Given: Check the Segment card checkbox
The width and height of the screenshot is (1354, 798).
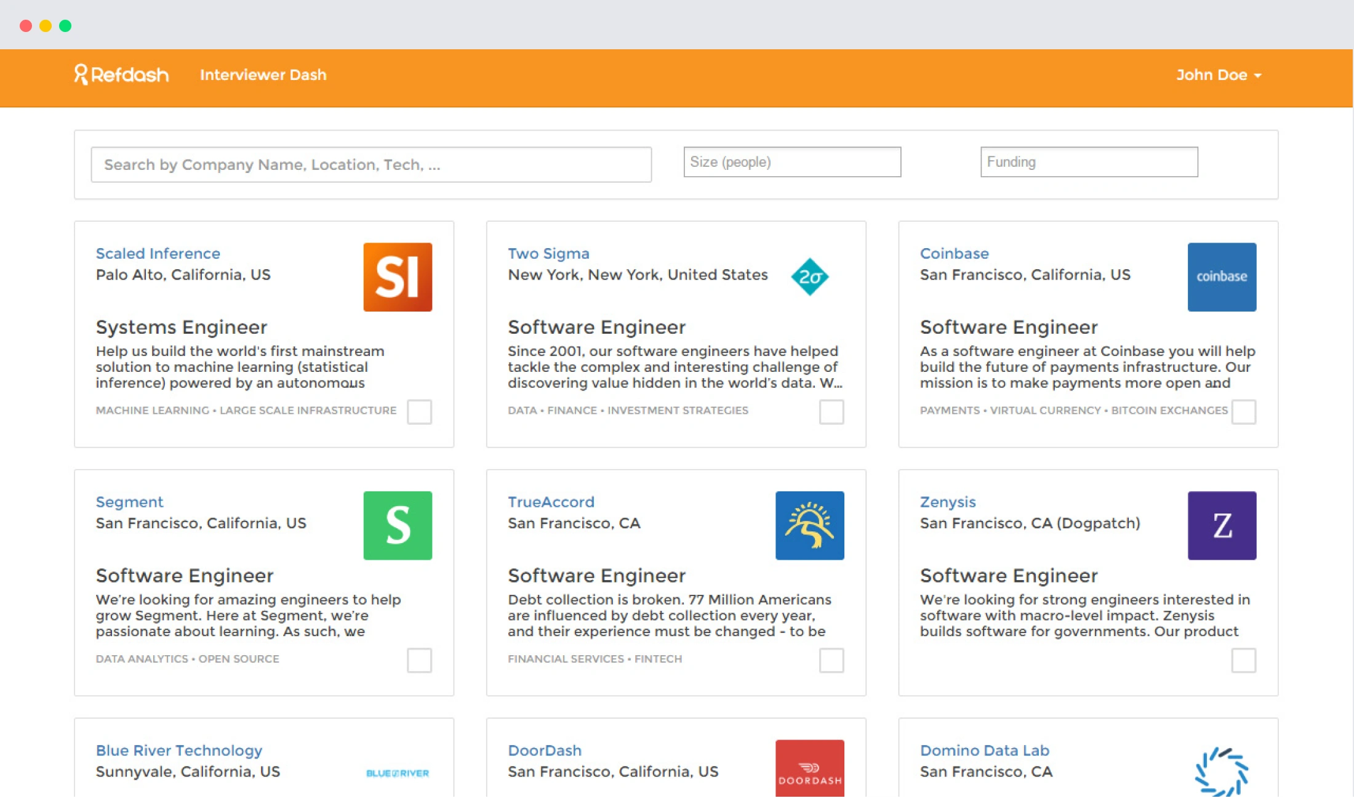Looking at the screenshot, I should [420, 660].
